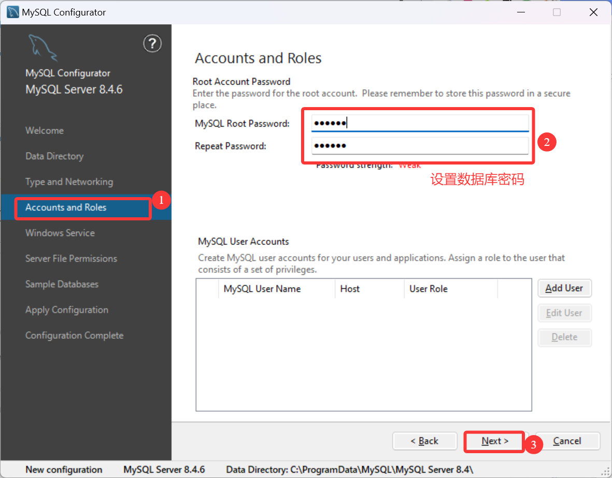612x478 pixels.
Task: Click the Repeat Password label
Action: [x=230, y=146]
